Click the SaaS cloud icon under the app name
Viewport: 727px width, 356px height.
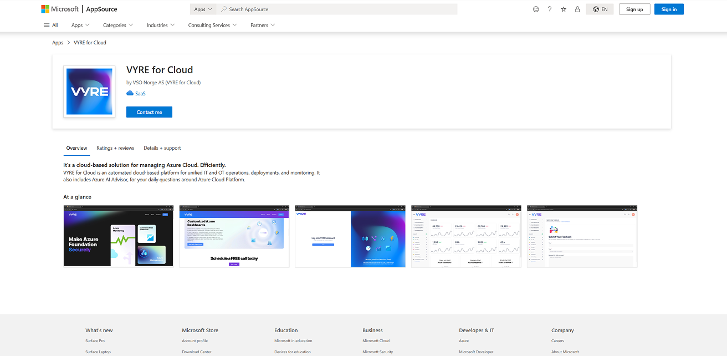[x=129, y=93]
